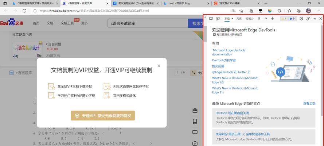
Task: Click the DevTools issues badge showing 34
Action: [x=293, y=19]
